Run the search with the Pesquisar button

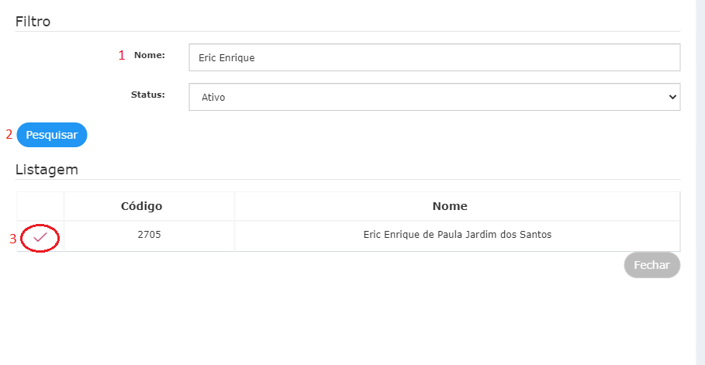[52, 135]
